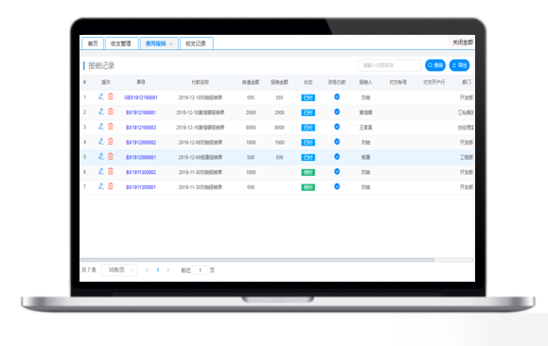
Task: Click the 付款名称 column header
Action: coord(201,82)
